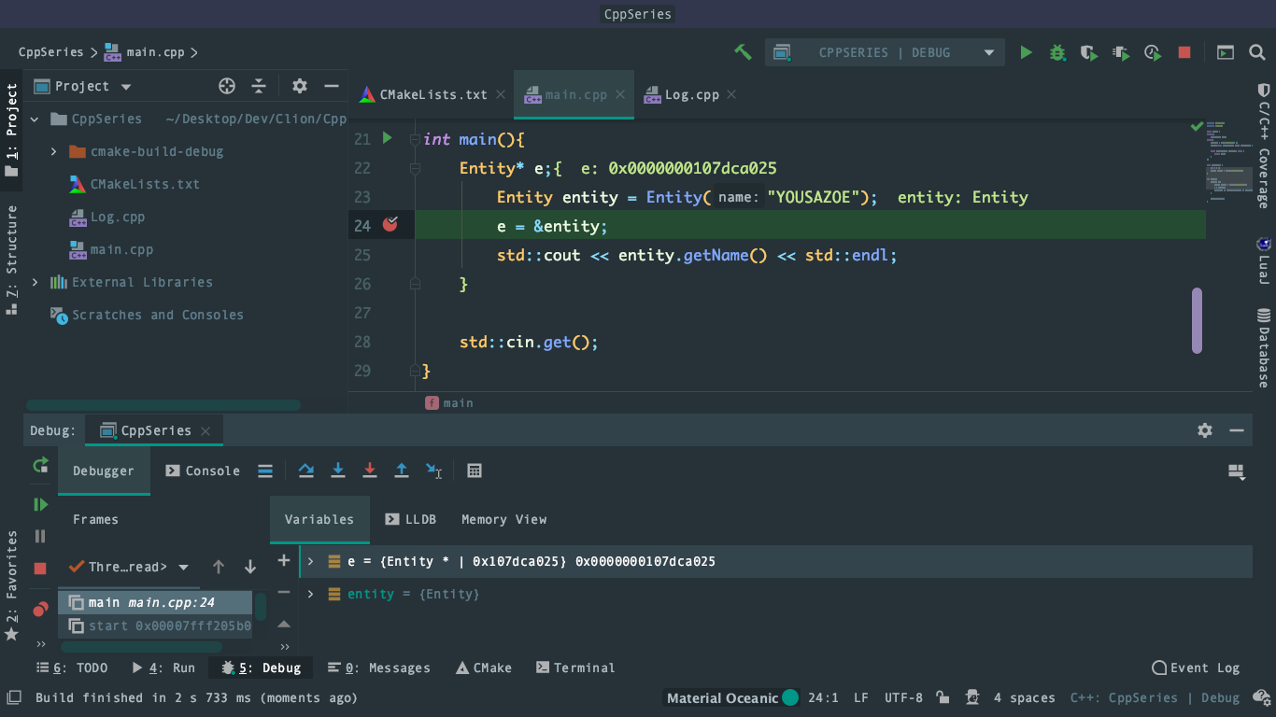Viewport: 1276px width, 717px height.
Task: Click Force Step Into red arrow icon
Action: (x=370, y=471)
